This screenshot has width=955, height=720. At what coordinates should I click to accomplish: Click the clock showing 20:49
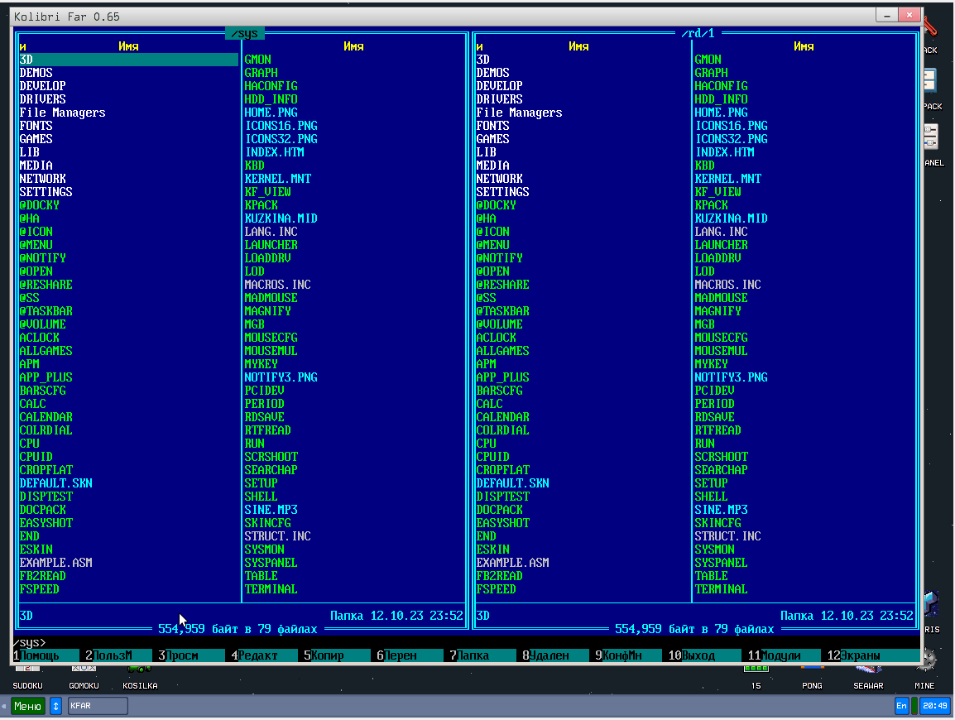[934, 706]
